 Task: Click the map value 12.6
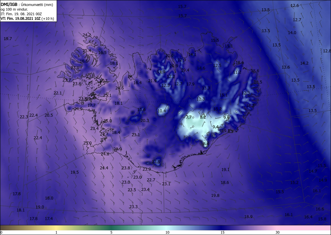tap(295, 6)
